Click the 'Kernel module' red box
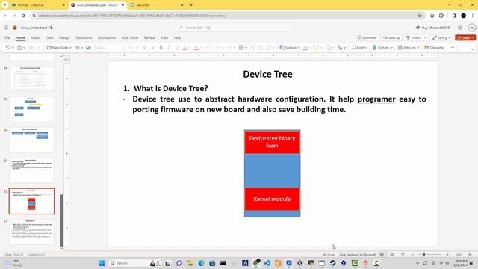This screenshot has height=269, width=478. tap(272, 200)
